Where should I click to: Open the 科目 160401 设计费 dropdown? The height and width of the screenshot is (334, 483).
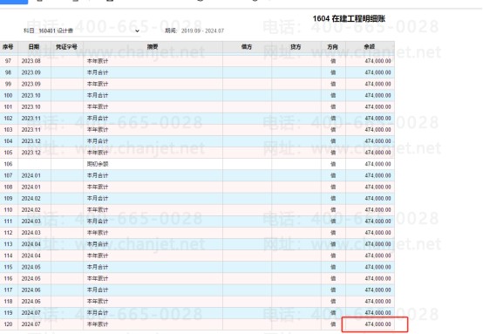[89, 31]
